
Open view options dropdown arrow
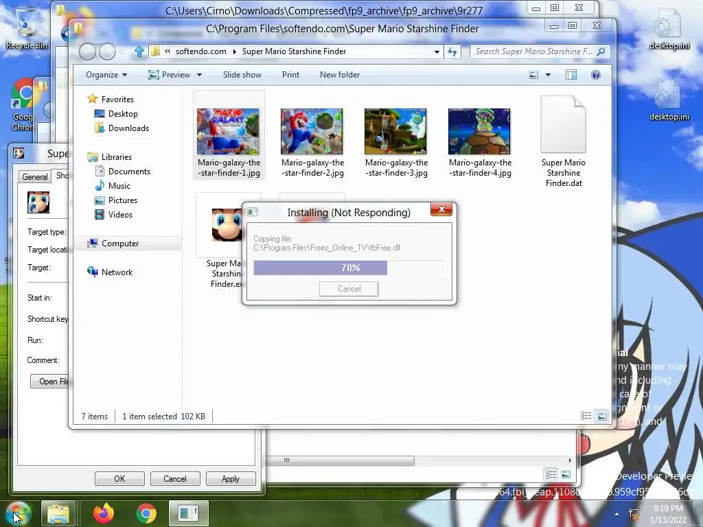548,75
